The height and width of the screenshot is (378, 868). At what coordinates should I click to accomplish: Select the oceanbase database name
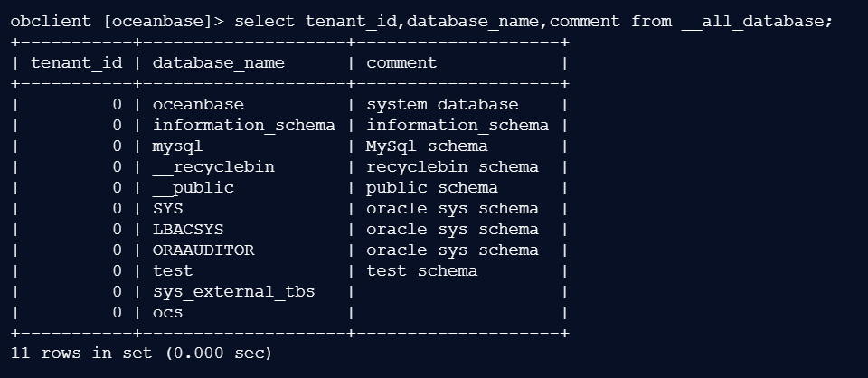pos(198,104)
